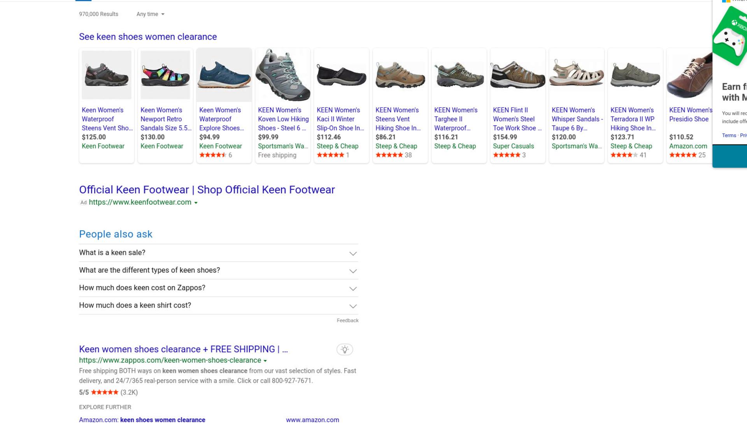
Task: Click the $125.00 price text
Action: click(94, 137)
